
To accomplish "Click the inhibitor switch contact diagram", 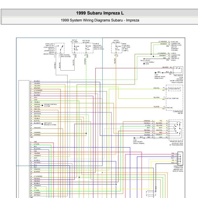I will [176, 130].
